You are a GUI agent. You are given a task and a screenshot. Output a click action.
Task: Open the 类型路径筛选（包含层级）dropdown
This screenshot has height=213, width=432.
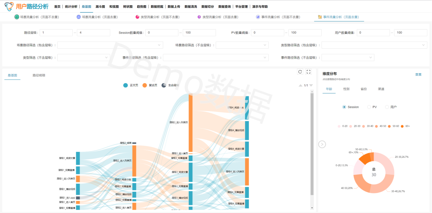point(374,45)
